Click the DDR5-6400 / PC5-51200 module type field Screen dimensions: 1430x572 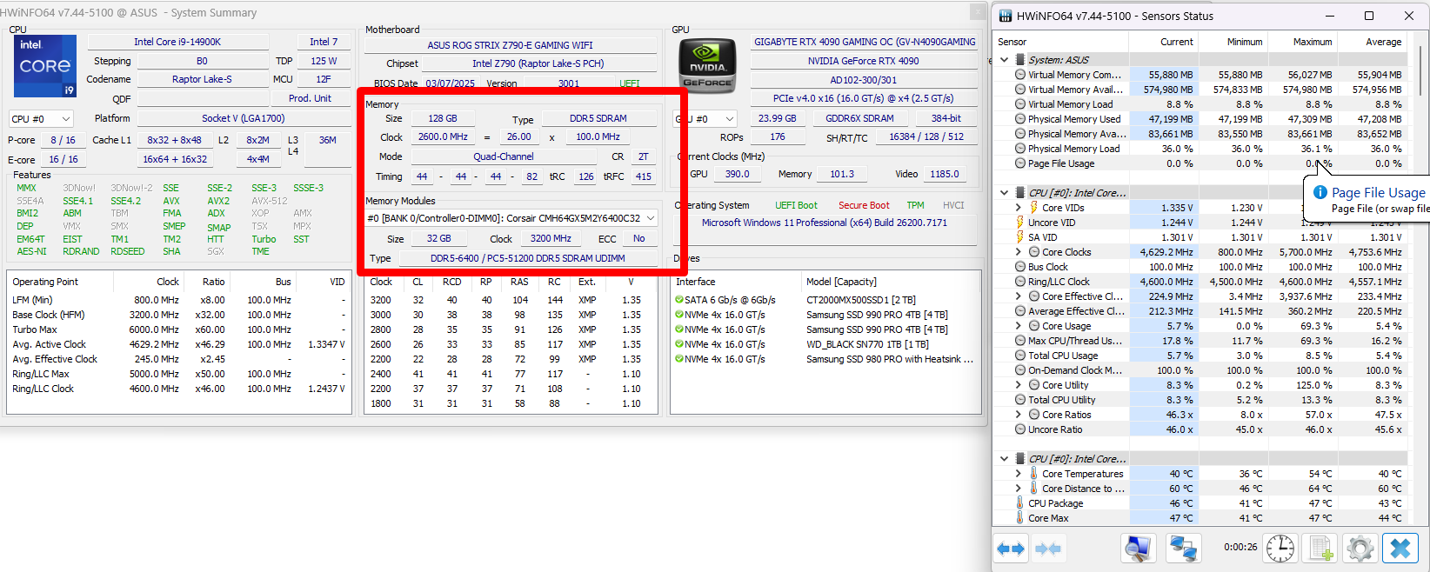pyautogui.click(x=527, y=258)
